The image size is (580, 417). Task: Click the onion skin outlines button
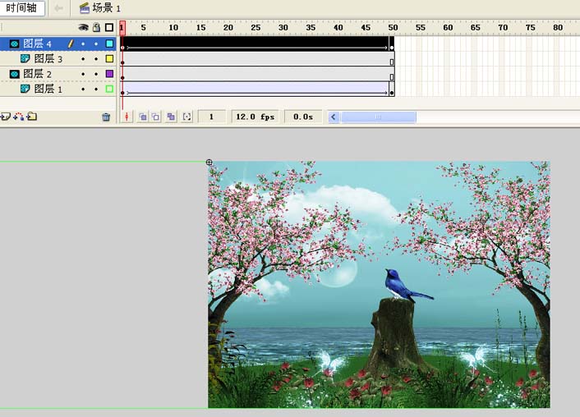[x=156, y=117]
